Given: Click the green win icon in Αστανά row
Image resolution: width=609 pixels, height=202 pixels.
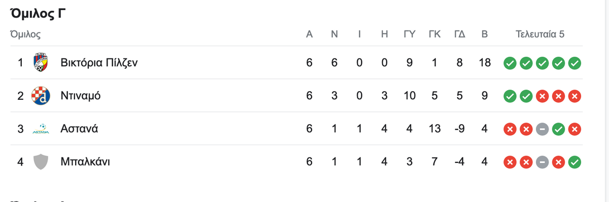Looking at the screenshot, I should (558, 129).
